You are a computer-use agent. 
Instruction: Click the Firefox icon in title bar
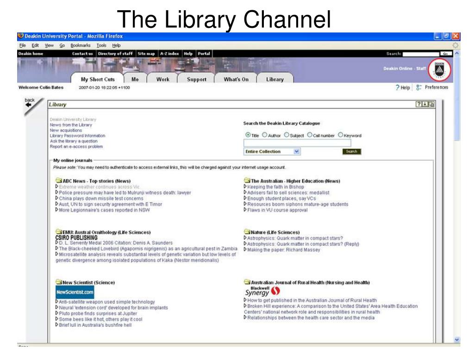coord(20,36)
